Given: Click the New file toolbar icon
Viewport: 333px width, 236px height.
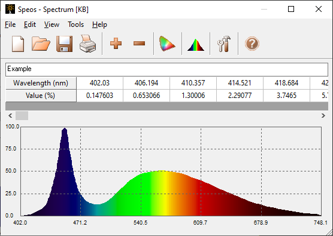Looking at the screenshot, I should (18, 44).
